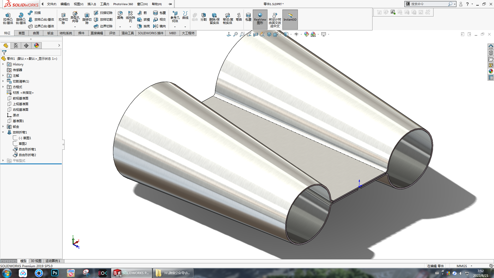Expand the 钣金 sheet metal node
494x278 pixels.
pos(3,127)
